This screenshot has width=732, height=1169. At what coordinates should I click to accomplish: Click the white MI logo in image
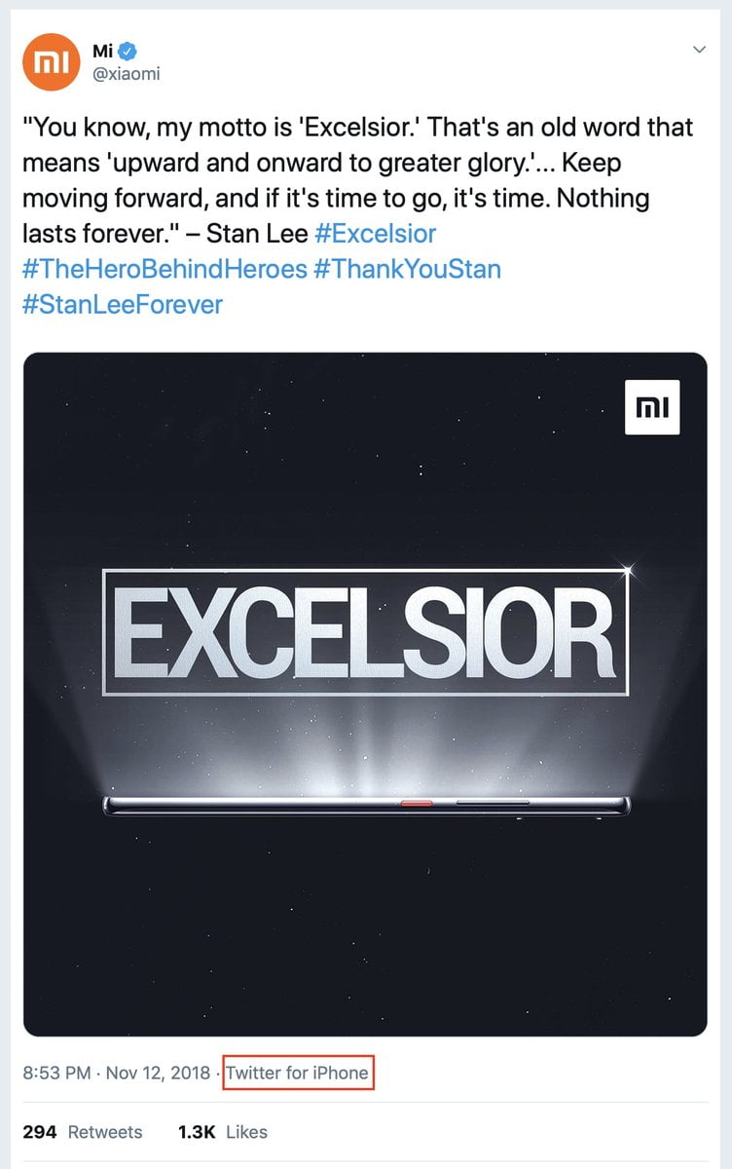coord(651,407)
